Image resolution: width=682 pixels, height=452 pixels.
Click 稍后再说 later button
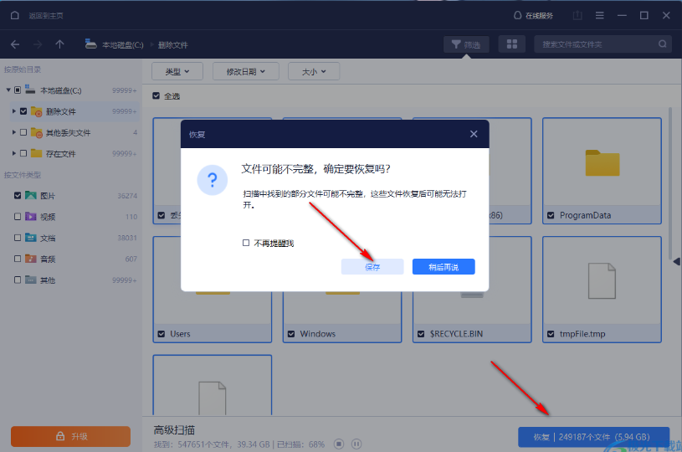click(x=444, y=267)
